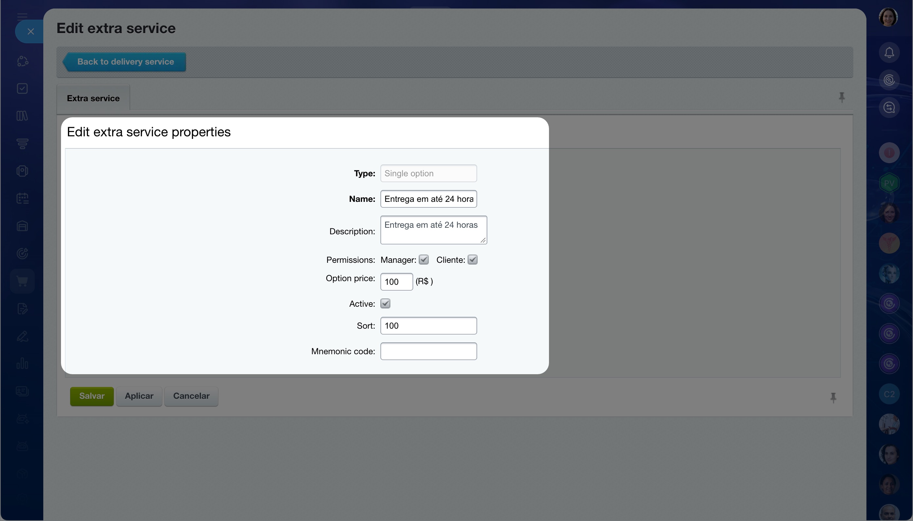Open the hamburger menu icon

coord(22,16)
